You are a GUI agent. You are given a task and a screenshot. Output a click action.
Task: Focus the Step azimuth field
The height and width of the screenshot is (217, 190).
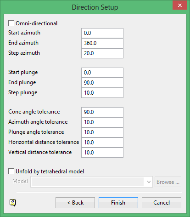click(x=102, y=53)
